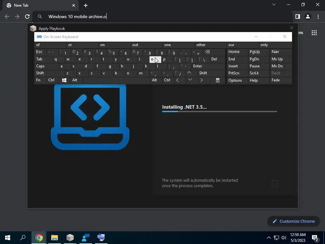This screenshot has height=244, width=325.
Task: Click the context menu key on keyboard
Action: tap(218, 80)
